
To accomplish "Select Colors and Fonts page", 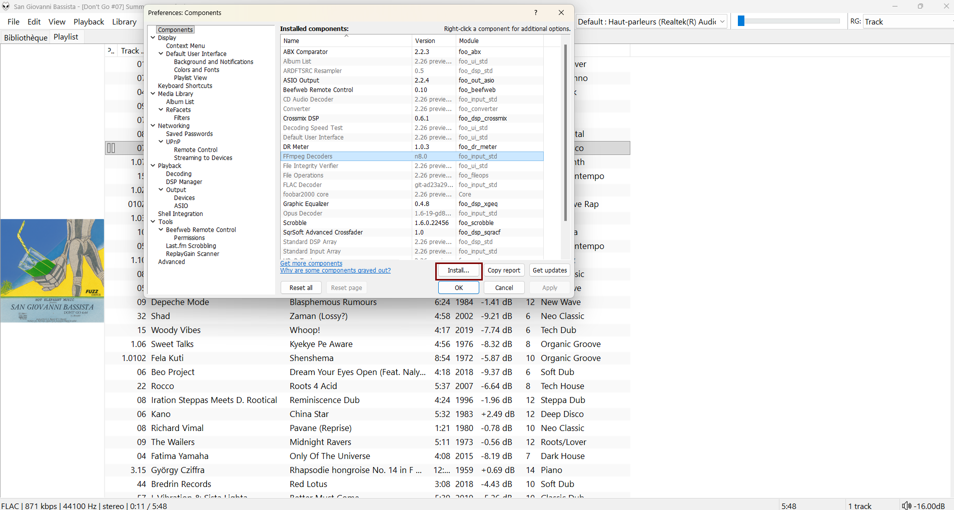I will pyautogui.click(x=197, y=69).
